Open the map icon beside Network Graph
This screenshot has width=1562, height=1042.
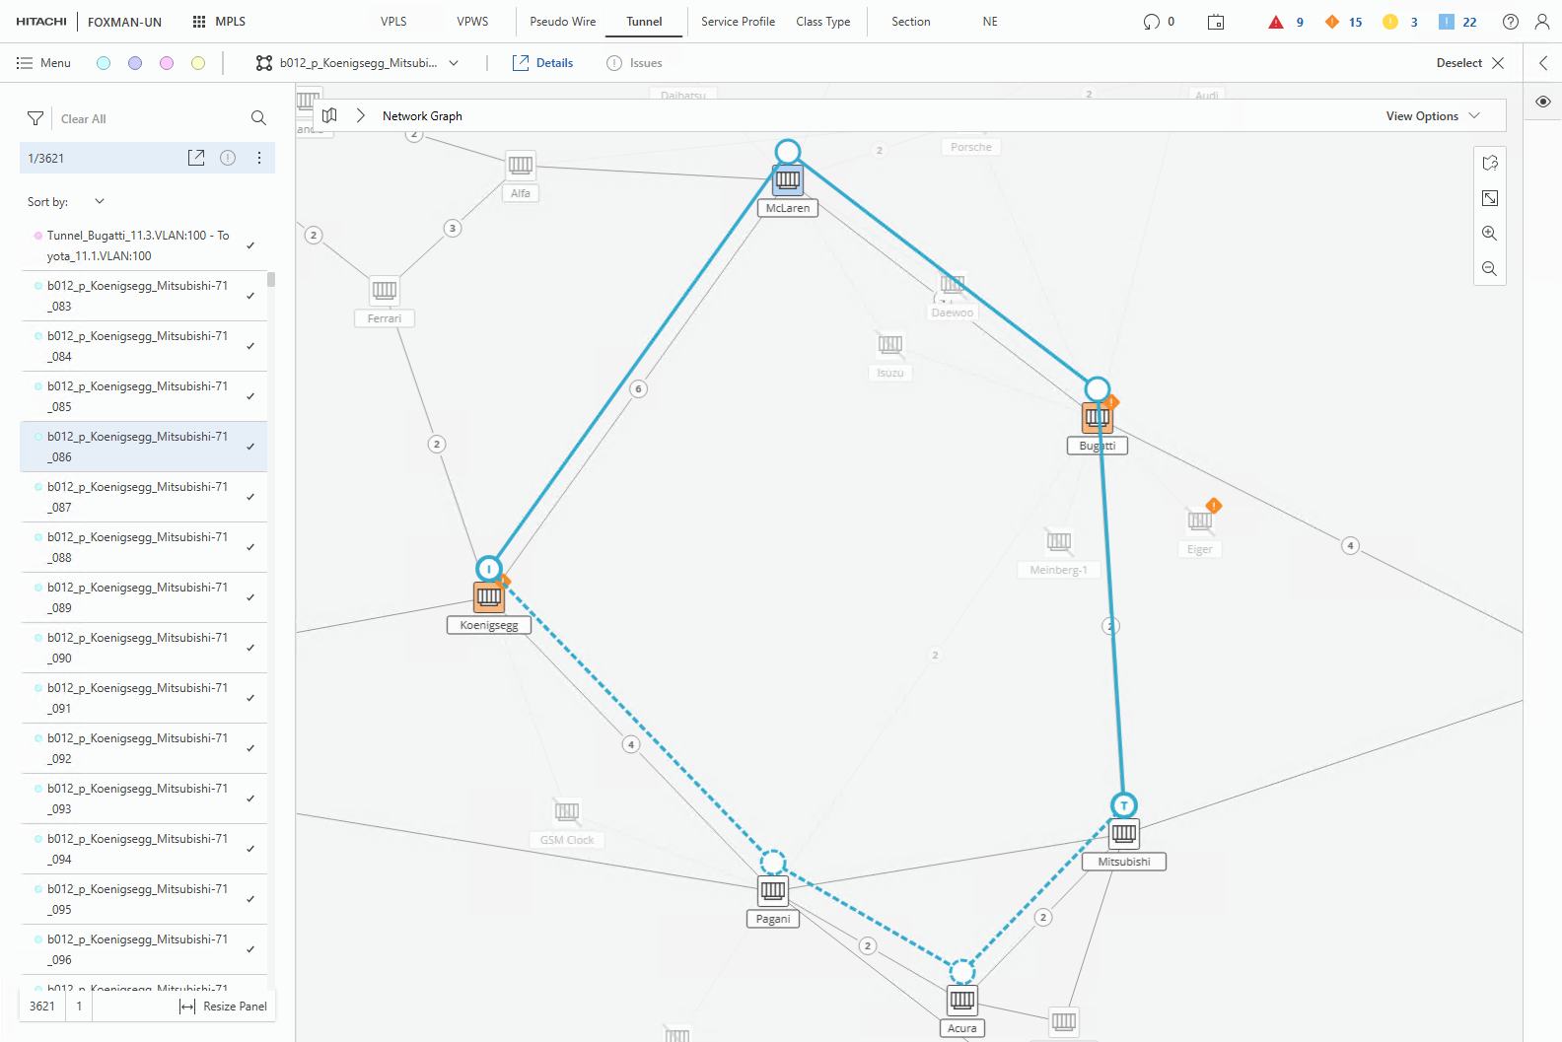tap(329, 115)
